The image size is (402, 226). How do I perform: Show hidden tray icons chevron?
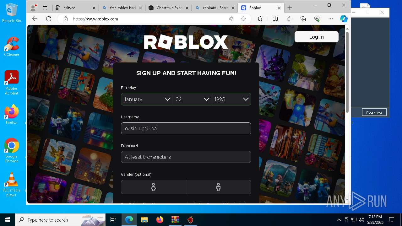tap(339, 220)
